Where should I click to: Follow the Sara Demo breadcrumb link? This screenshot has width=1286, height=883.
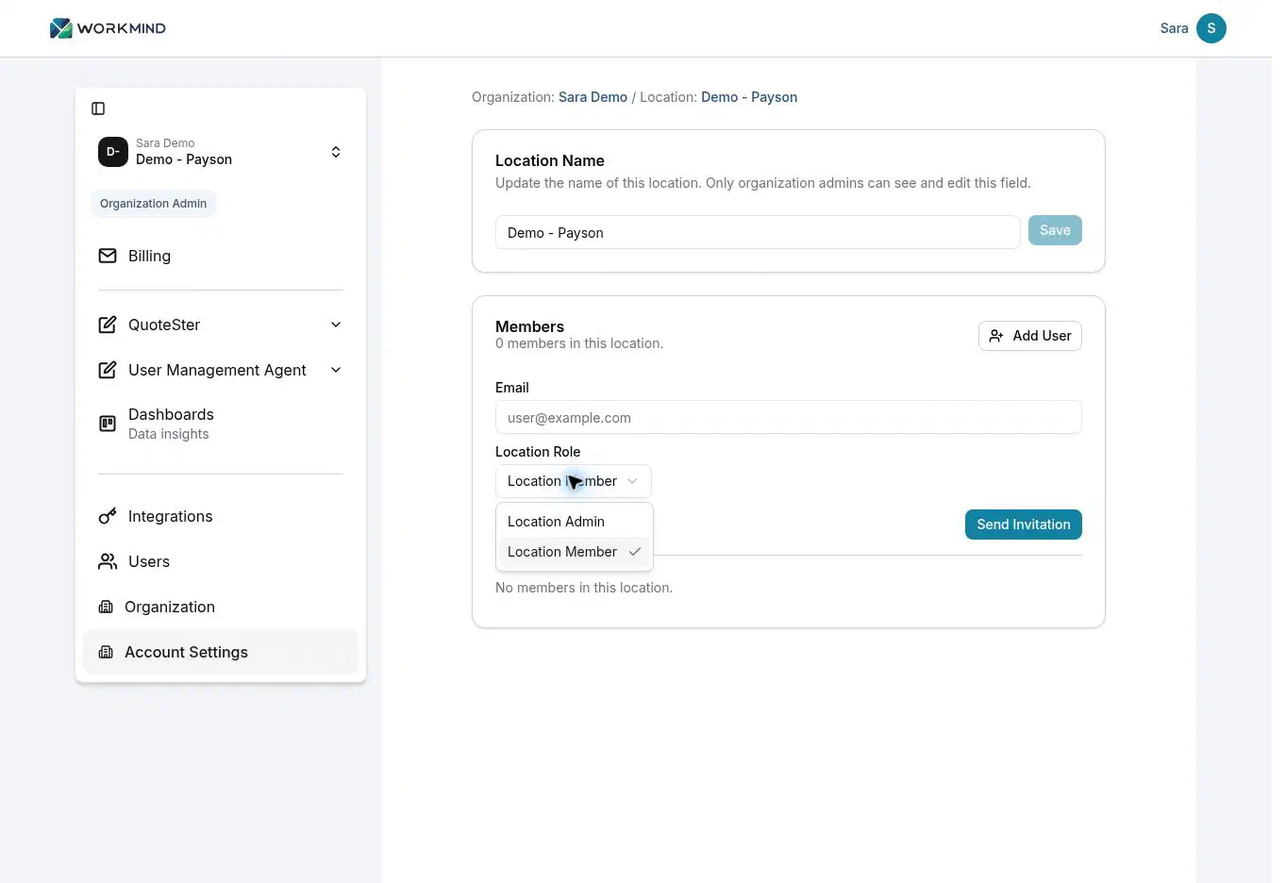pyautogui.click(x=593, y=97)
